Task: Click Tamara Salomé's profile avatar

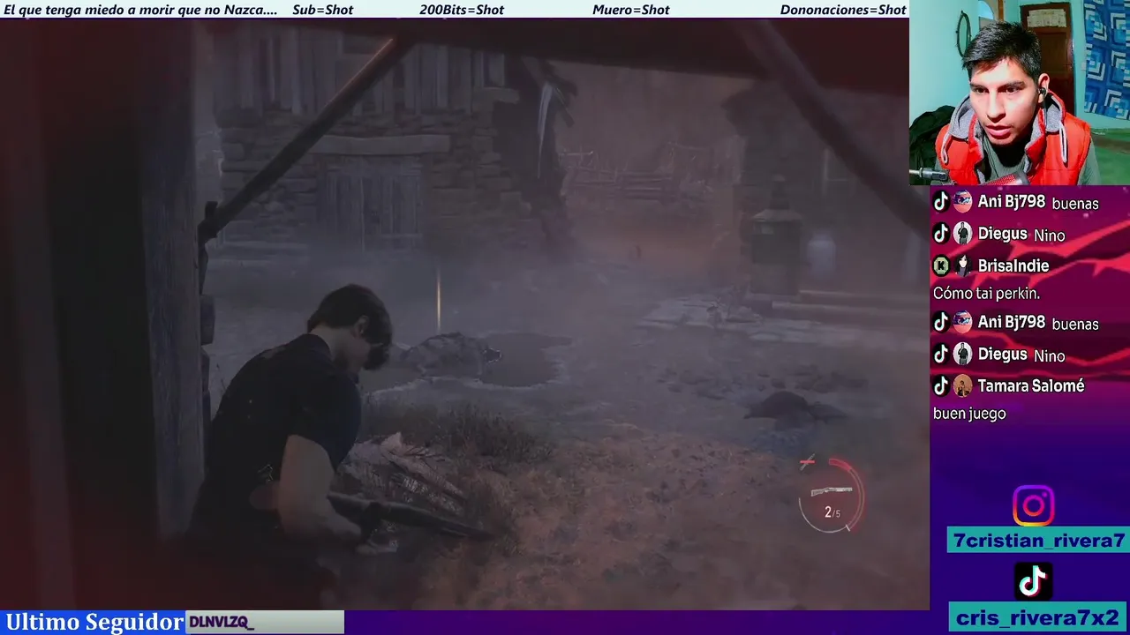Action: (962, 385)
